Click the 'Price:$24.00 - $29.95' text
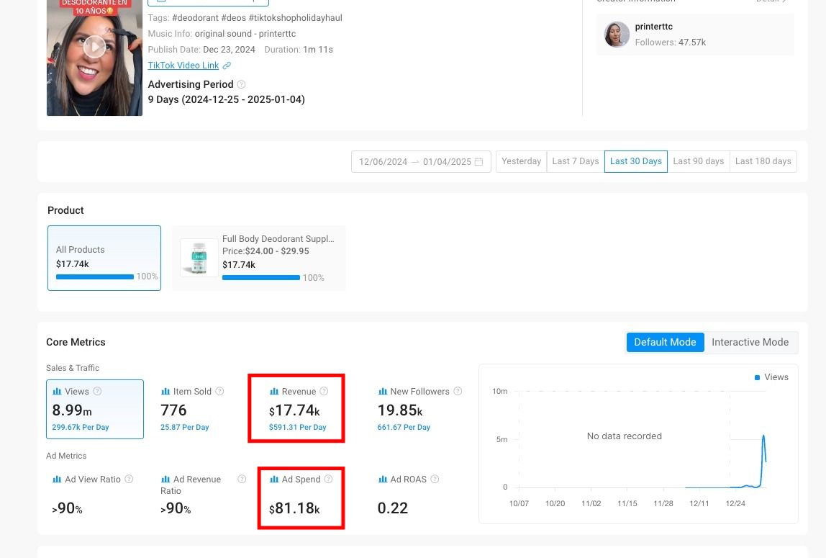Viewport: 826px width, 558px height. (x=265, y=251)
